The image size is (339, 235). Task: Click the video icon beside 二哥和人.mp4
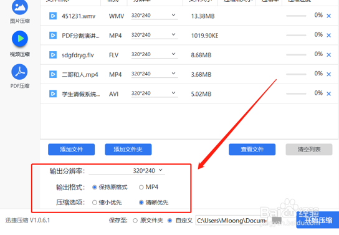coord(53,74)
